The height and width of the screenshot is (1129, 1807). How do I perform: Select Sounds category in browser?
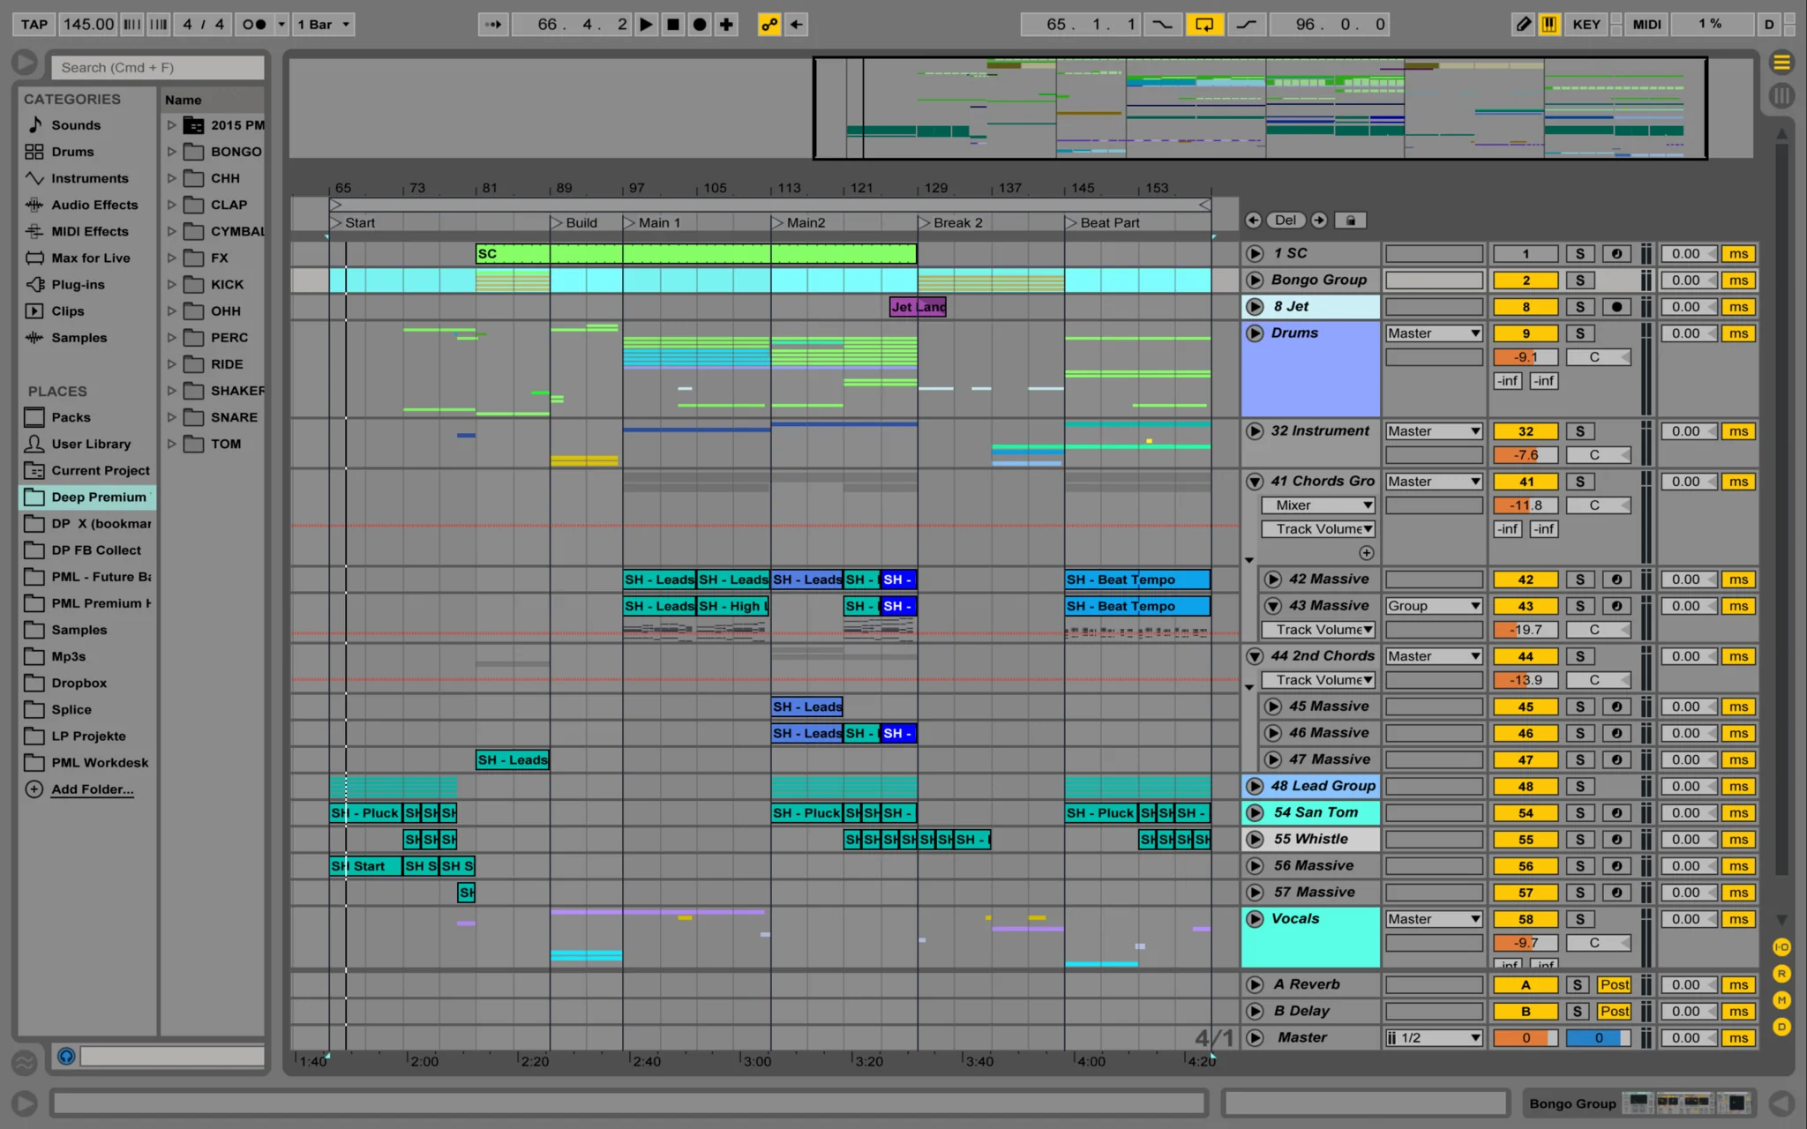[x=76, y=125]
